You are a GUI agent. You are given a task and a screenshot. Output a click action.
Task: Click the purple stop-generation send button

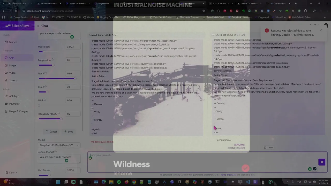[x=322, y=162]
